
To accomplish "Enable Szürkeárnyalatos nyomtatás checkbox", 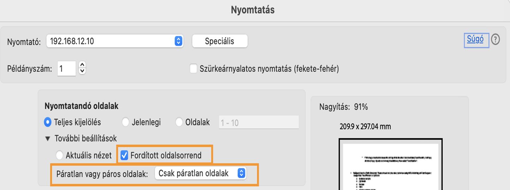I will coord(193,69).
